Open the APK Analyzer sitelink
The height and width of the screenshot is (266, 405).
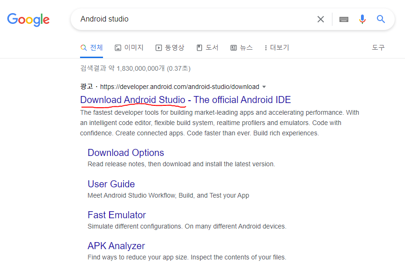(x=116, y=246)
